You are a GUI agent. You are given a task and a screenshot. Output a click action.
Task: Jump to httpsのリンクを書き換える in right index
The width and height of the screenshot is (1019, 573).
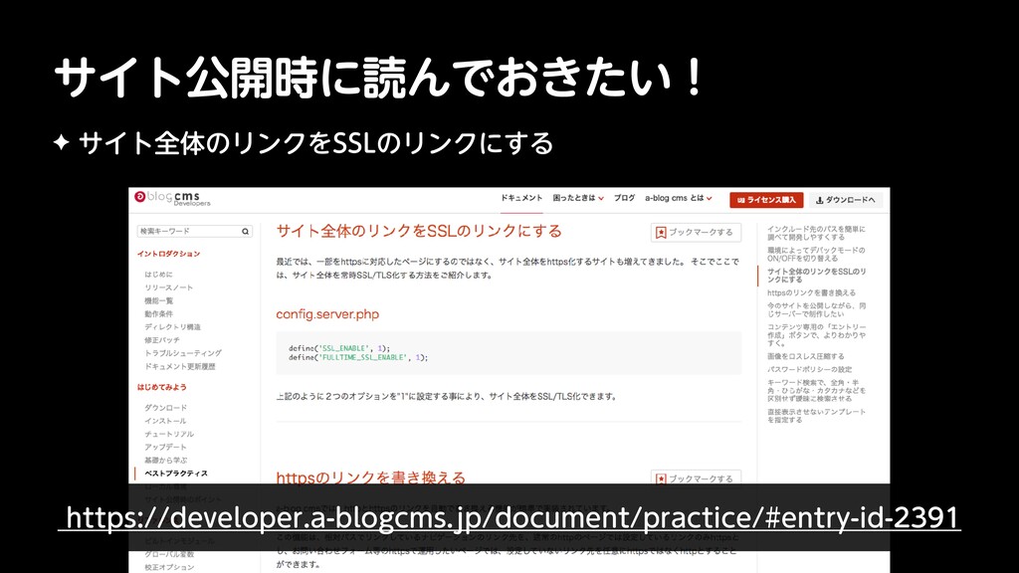(811, 293)
